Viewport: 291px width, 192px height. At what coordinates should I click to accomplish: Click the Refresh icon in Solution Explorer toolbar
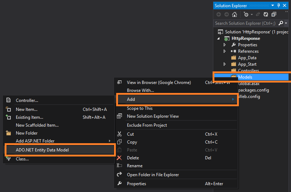coord(266,15)
